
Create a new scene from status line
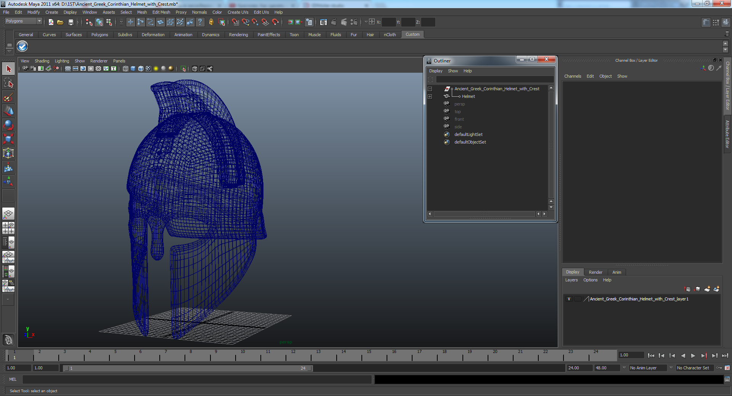51,22
